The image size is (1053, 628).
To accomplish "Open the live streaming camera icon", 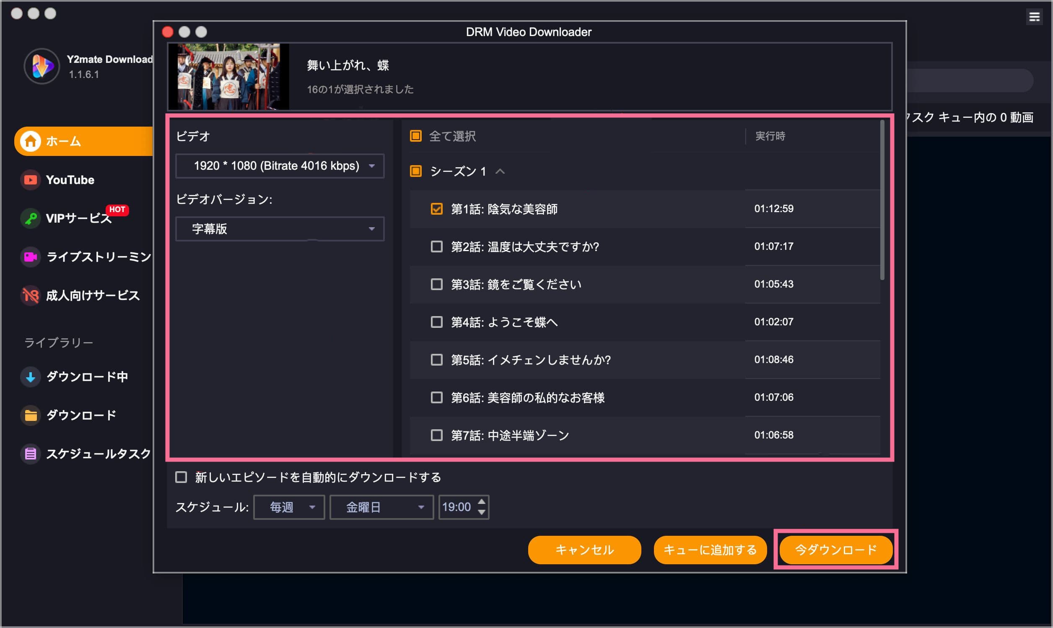I will click(31, 257).
